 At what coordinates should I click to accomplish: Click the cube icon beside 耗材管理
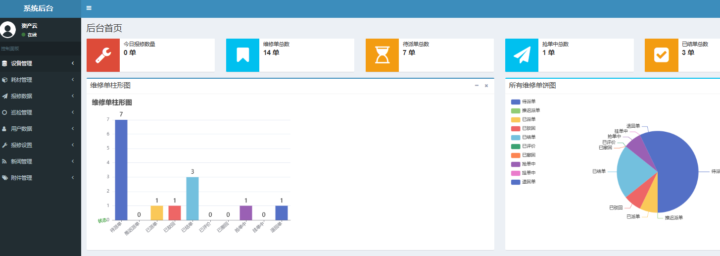pyautogui.click(x=4, y=80)
